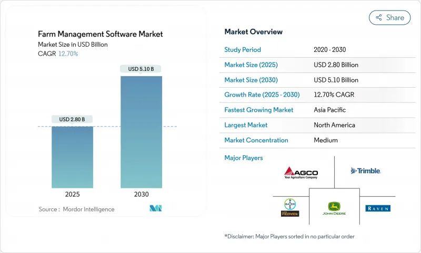This screenshot has height=253, width=421.
Task: Click the Major Players label
Action: tap(244, 157)
